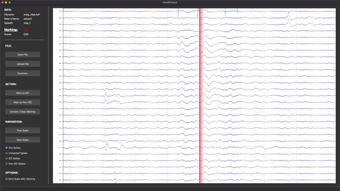This screenshot has width=340, height=191.
Task: Jump to the next spike
Action: pyautogui.click(x=23, y=140)
